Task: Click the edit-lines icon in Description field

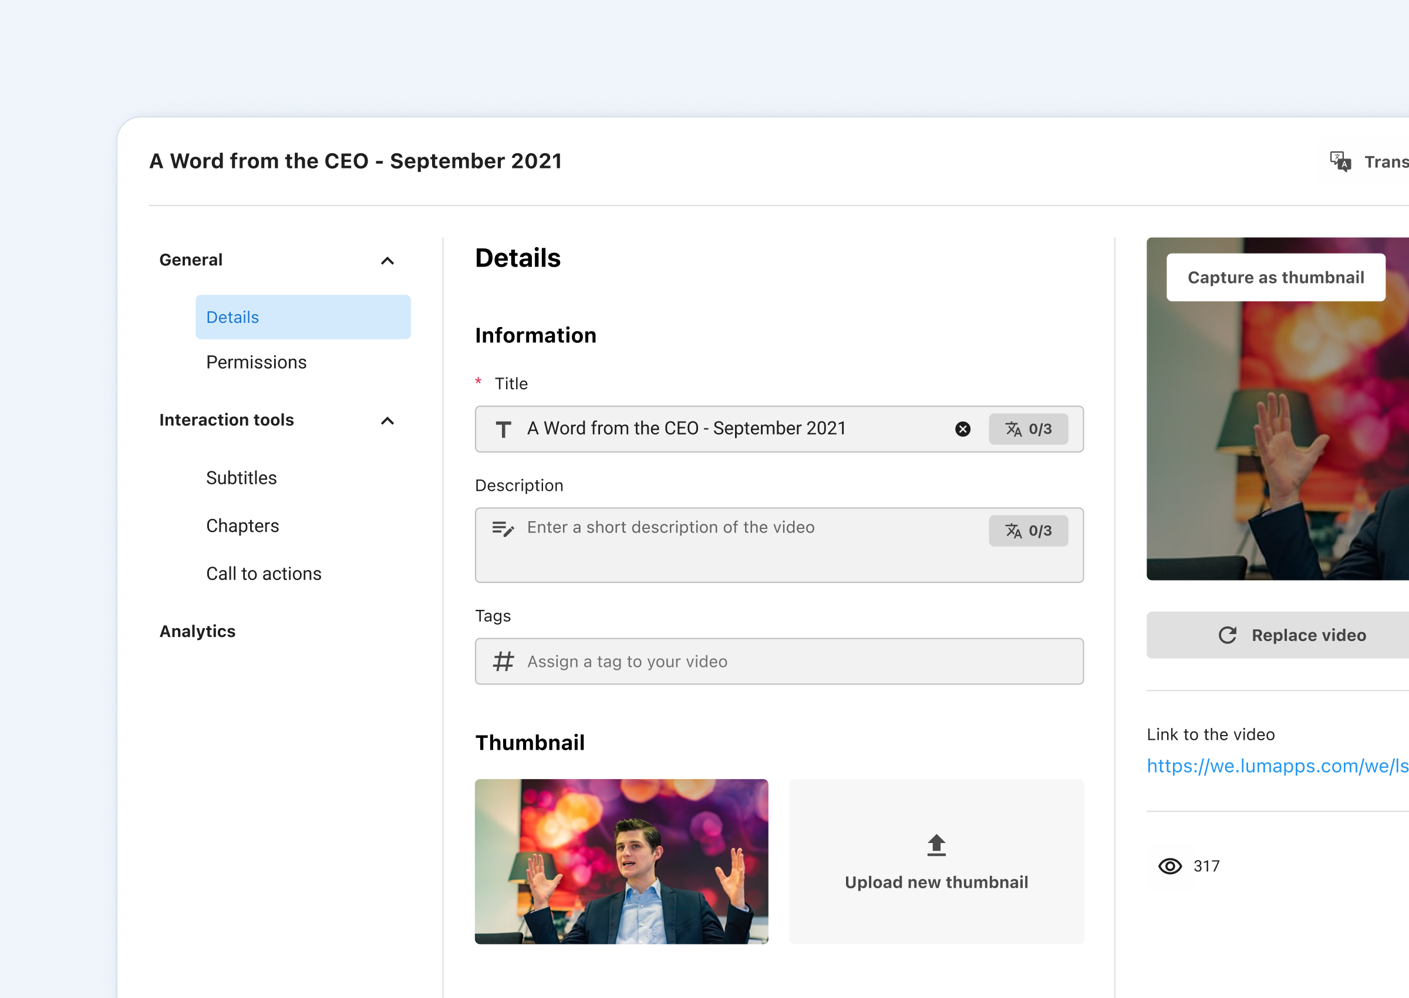Action: click(x=503, y=528)
